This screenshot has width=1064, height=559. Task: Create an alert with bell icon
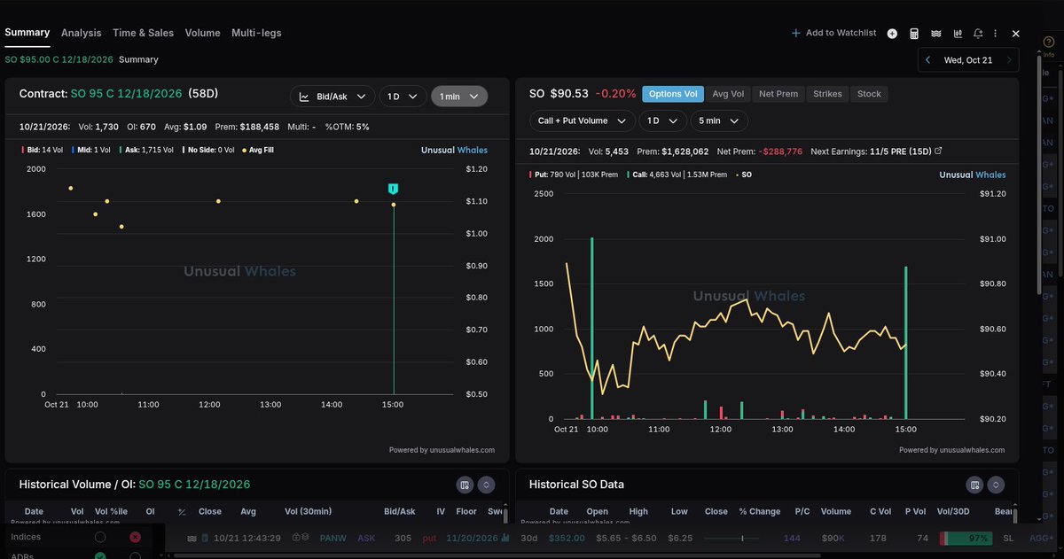tap(978, 34)
